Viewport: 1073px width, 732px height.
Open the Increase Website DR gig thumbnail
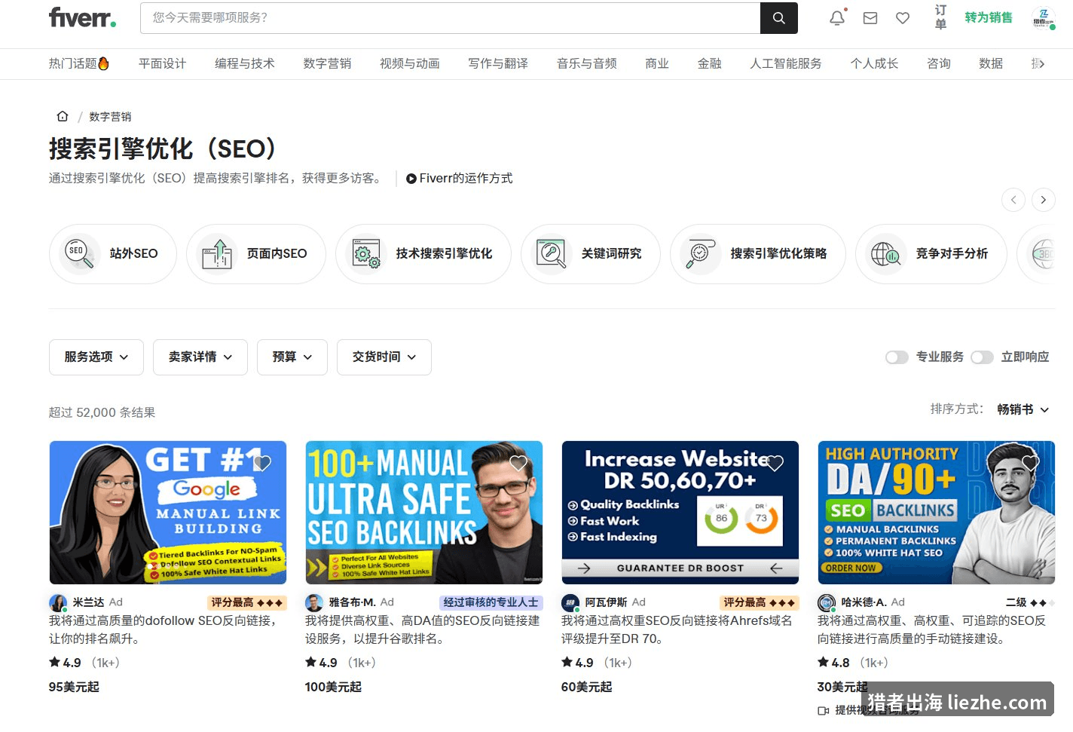click(680, 513)
